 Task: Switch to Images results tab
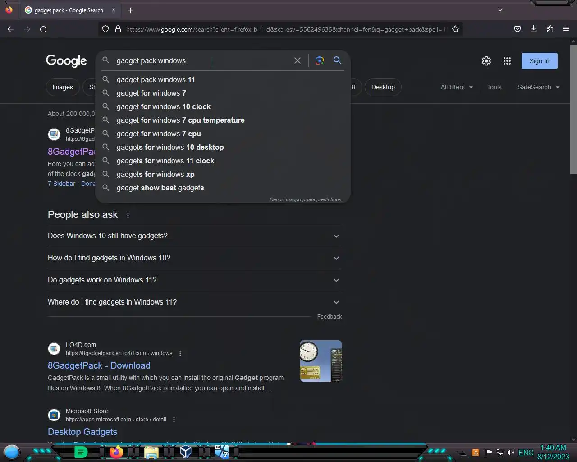(x=63, y=87)
